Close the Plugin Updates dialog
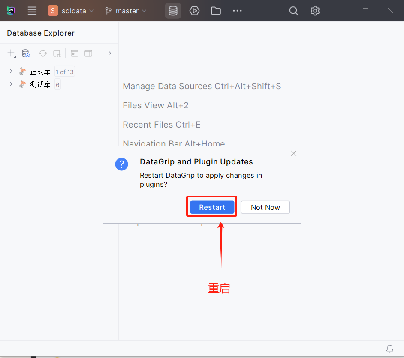Viewport: 404px width, 358px height. pyautogui.click(x=293, y=154)
